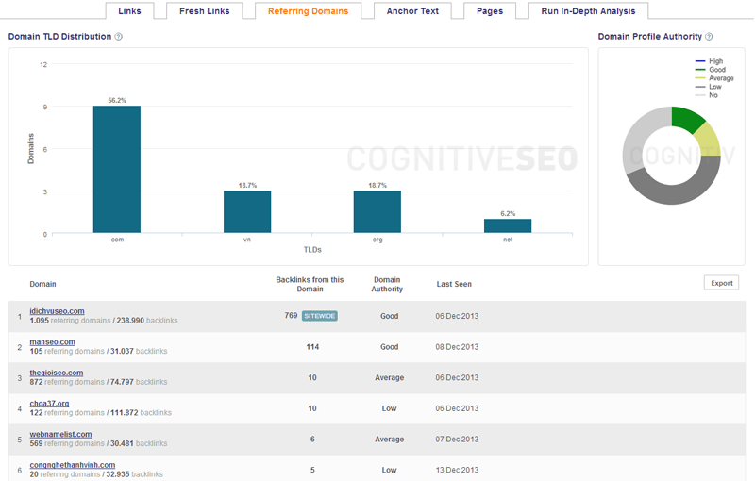The height and width of the screenshot is (481, 755).
Task: Open the Pages tab
Action: point(490,11)
